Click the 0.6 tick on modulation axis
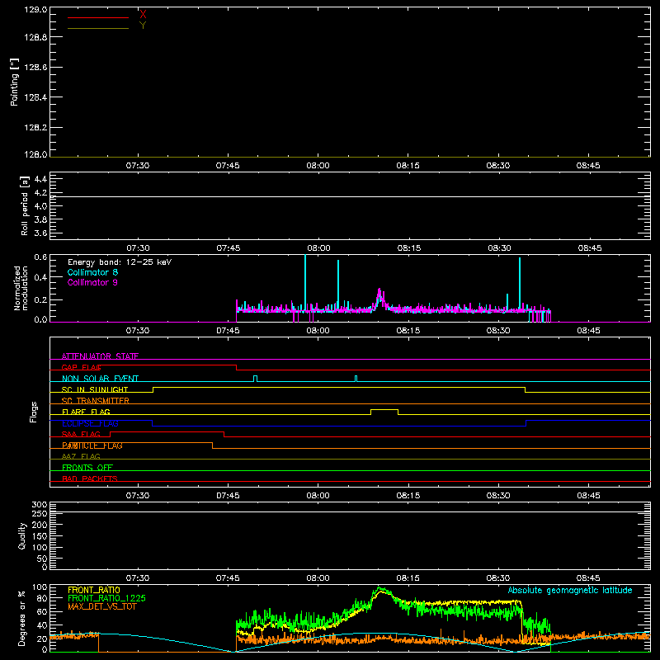The width and height of the screenshot is (660, 660). [x=40, y=257]
